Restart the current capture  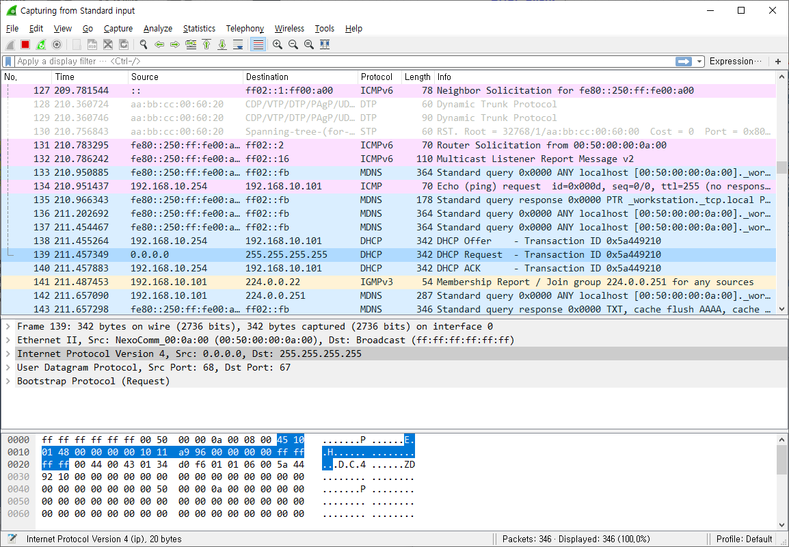41,45
